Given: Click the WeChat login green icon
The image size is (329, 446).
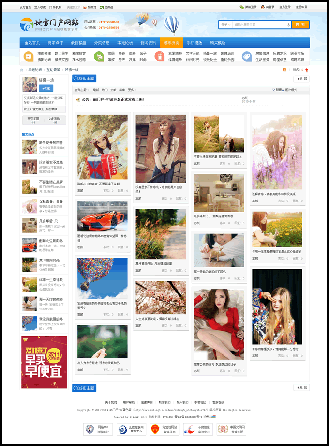Looking at the screenshot, I should coord(241,7).
